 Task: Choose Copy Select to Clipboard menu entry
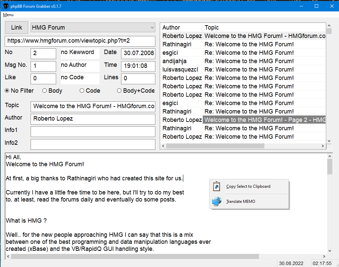coord(248,186)
